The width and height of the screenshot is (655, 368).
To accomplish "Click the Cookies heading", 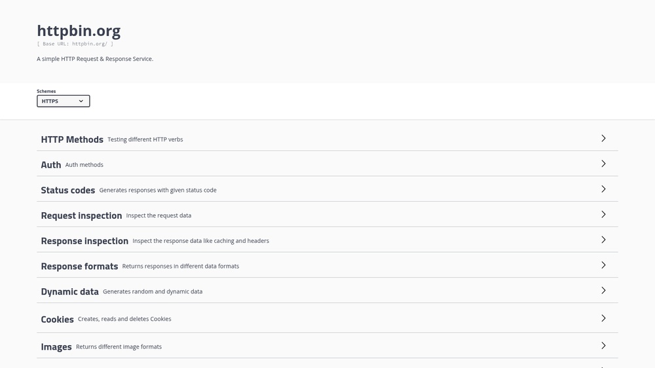I will coord(57,320).
